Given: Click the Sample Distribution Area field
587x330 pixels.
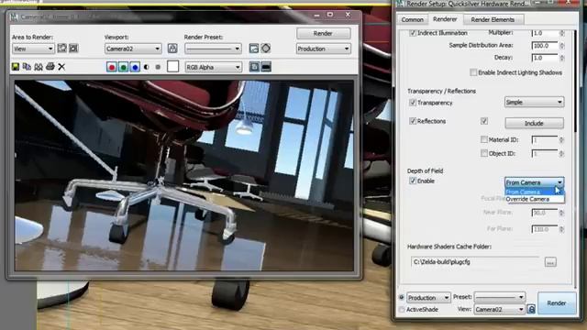Looking at the screenshot, I should (544, 45).
